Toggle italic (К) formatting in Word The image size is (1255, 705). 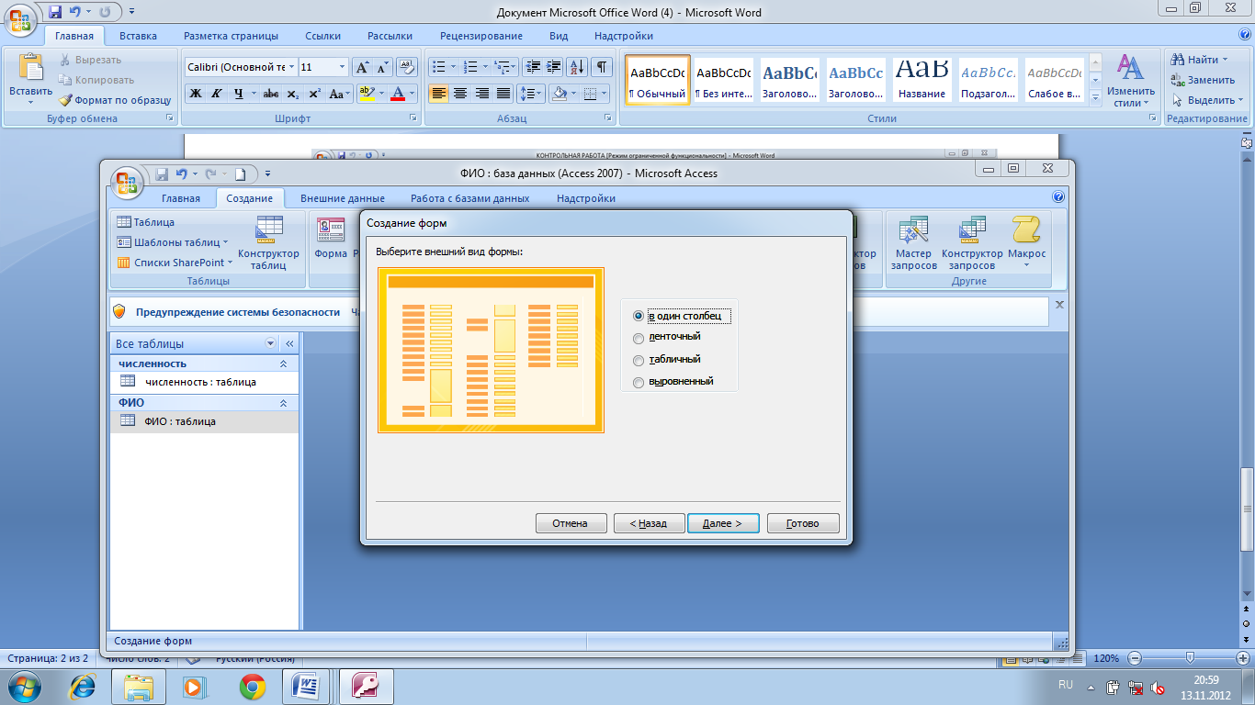coord(217,94)
